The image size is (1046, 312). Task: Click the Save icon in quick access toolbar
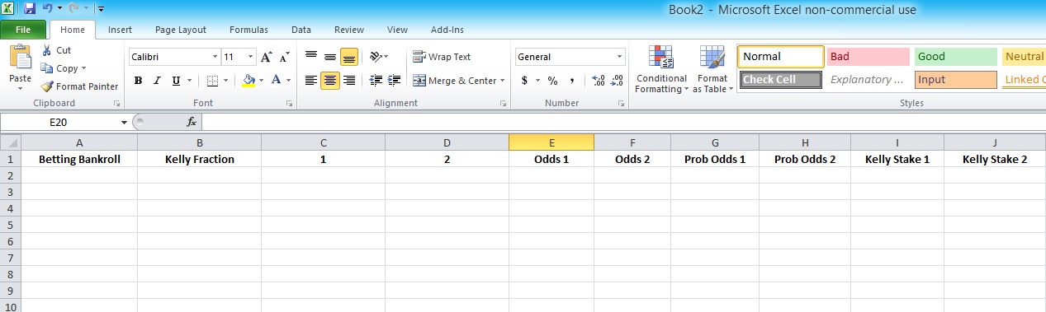[x=30, y=8]
